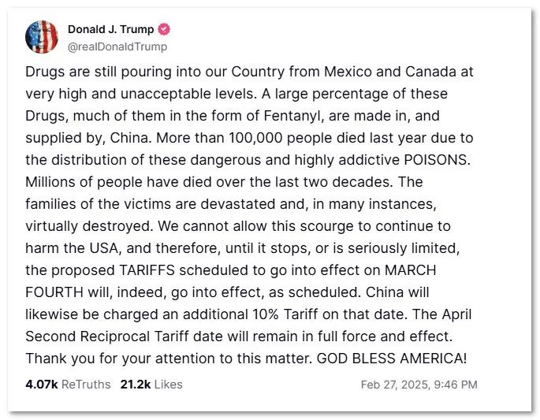Click the word MARCH in the post
Image resolution: width=540 pixels, height=420 pixels.
click(410, 270)
